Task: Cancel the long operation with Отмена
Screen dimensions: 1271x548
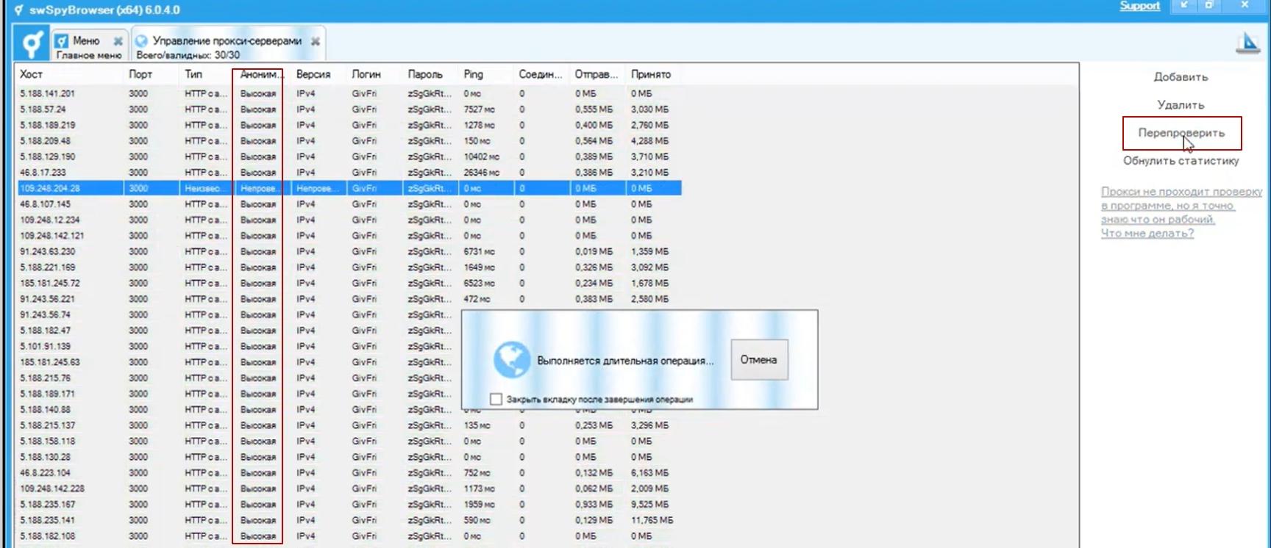Action: pos(759,360)
